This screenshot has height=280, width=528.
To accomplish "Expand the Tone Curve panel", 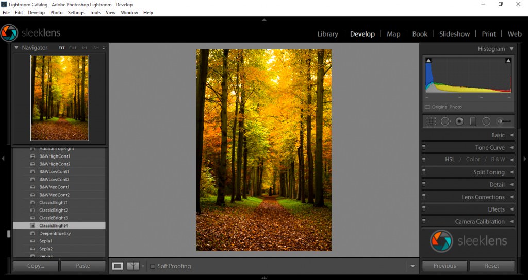I will pyautogui.click(x=511, y=148).
